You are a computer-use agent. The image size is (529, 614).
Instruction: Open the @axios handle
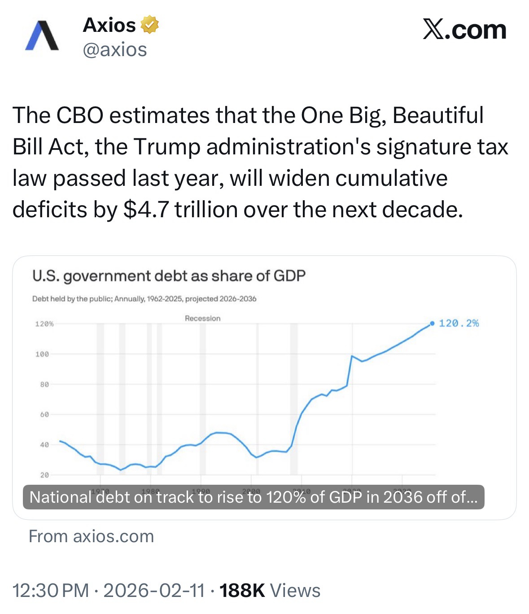pos(115,49)
